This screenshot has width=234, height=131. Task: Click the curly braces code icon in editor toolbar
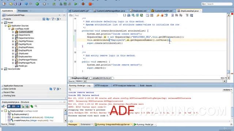124,15
